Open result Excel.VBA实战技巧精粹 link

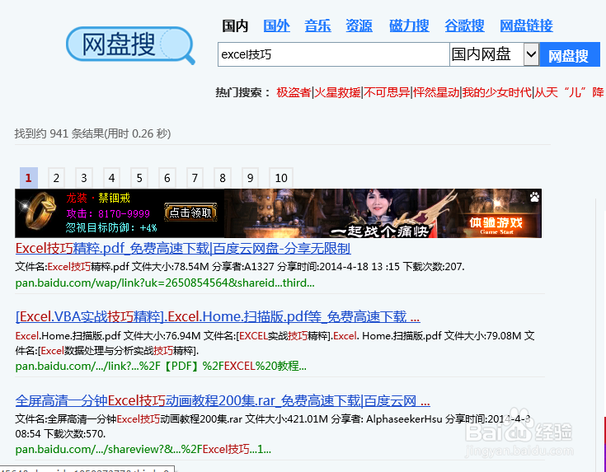pos(218,317)
